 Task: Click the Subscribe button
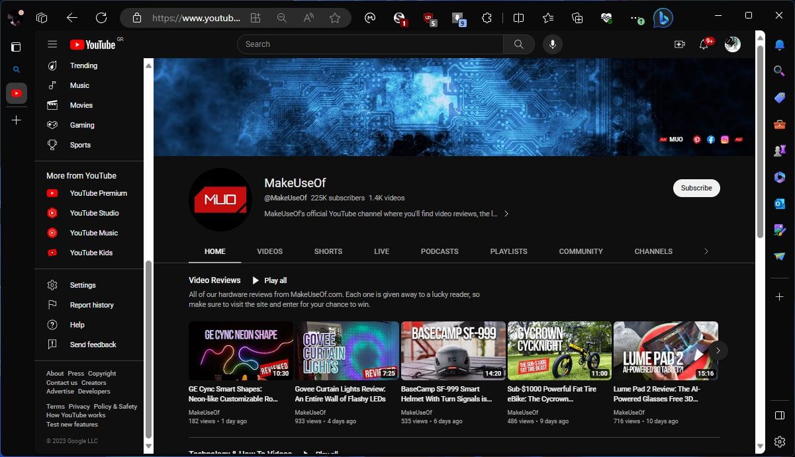[696, 188]
